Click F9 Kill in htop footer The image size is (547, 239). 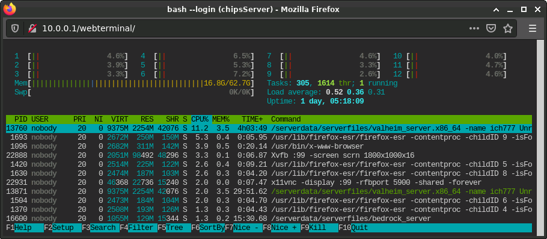pyautogui.click(x=319, y=228)
